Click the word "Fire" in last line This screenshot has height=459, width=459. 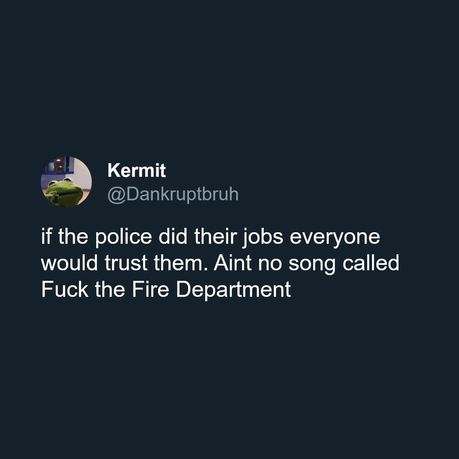coord(150,289)
